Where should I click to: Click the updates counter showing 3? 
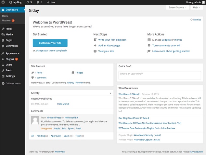(x=29, y=2)
